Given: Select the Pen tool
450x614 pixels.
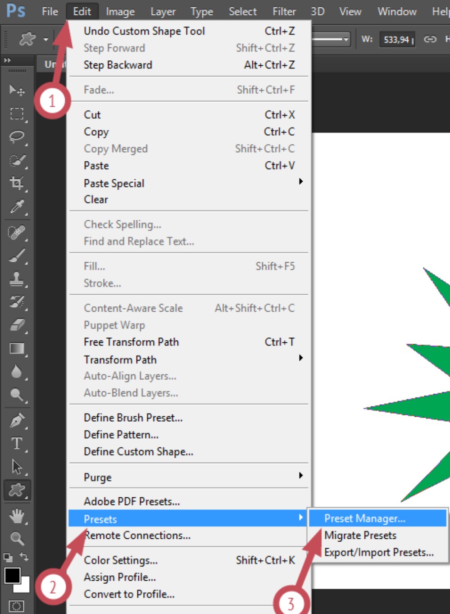Looking at the screenshot, I should (17, 420).
